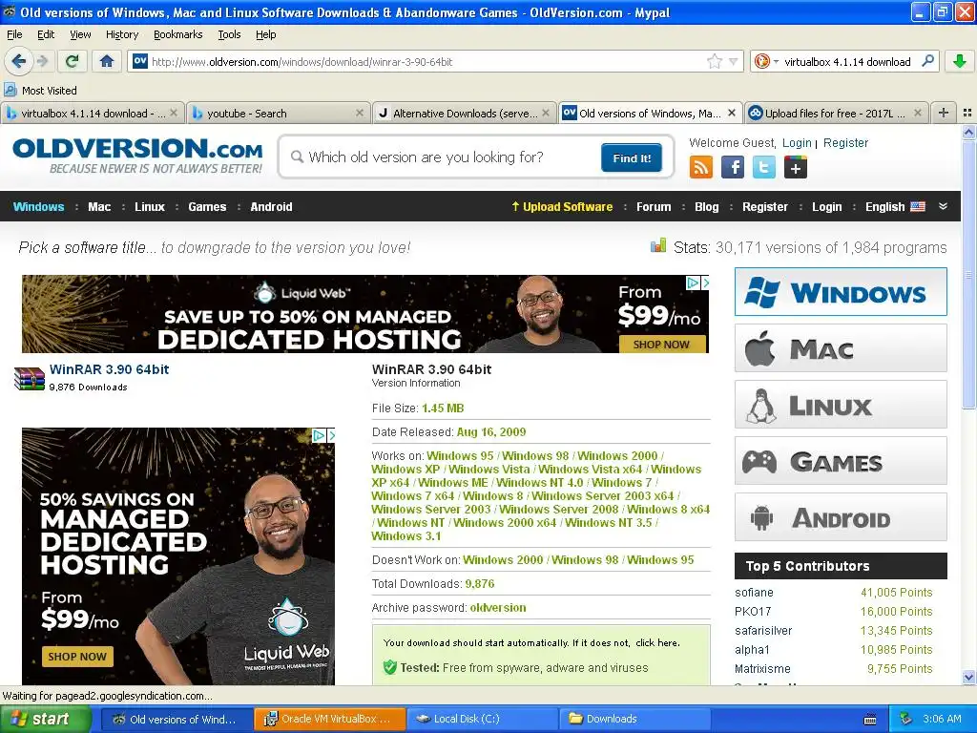Open a new tab with the plus button

[x=944, y=113]
